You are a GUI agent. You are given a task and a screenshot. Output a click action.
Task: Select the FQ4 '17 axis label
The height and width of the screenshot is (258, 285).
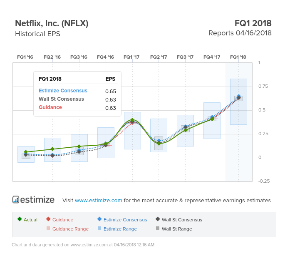pyautogui.click(x=212, y=57)
